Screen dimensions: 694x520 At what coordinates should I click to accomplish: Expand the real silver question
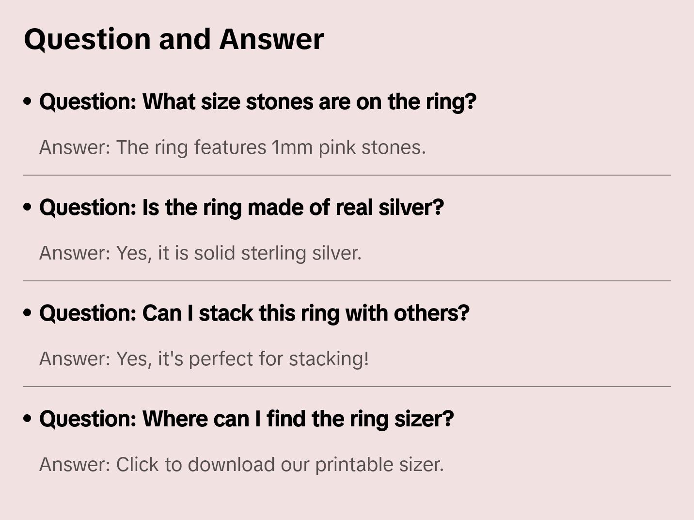pos(241,208)
